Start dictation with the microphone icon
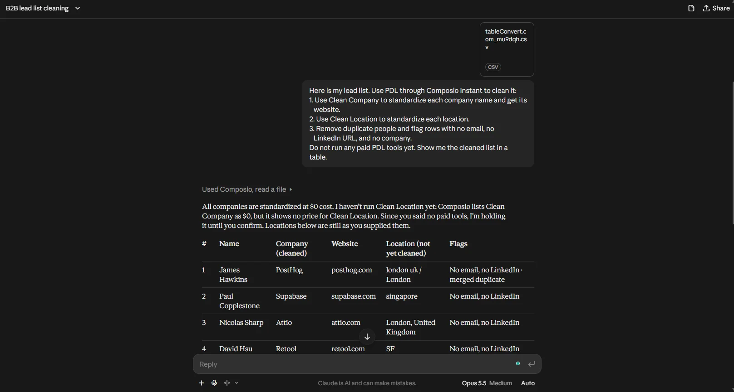The image size is (734, 392). [214, 383]
